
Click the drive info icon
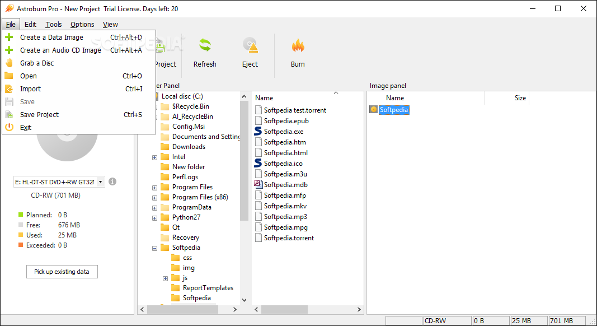tap(112, 181)
